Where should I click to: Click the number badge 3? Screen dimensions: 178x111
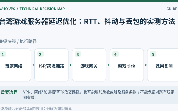pos(78,54)
